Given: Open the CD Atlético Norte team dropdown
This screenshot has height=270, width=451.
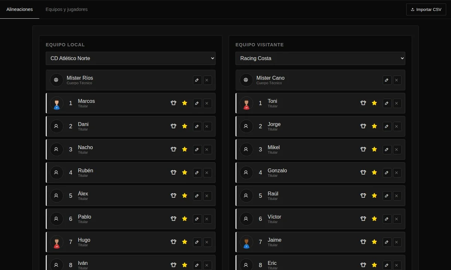Looking at the screenshot, I should [x=131, y=58].
